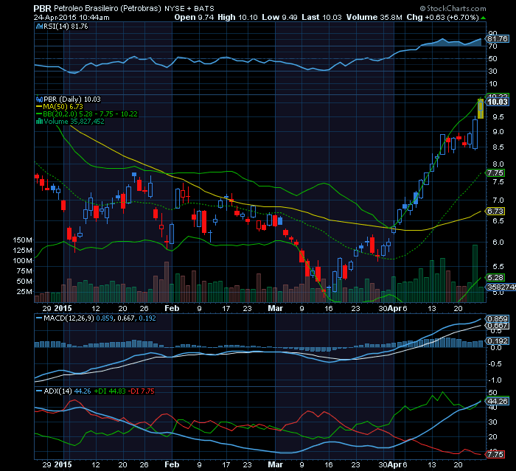The height and width of the screenshot is (471, 516).
Task: Click the 2015 label below the price chart
Action: click(x=63, y=308)
